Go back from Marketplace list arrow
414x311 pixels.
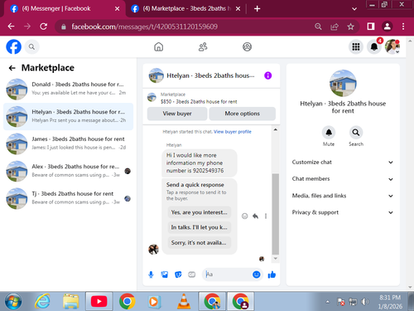pos(12,68)
